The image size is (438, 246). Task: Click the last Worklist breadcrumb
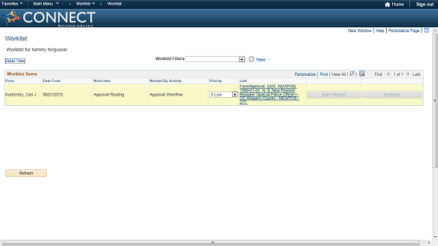(114, 4)
